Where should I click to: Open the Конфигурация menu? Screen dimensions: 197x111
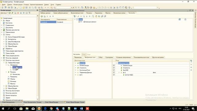pyautogui.click(x=18, y=5)
